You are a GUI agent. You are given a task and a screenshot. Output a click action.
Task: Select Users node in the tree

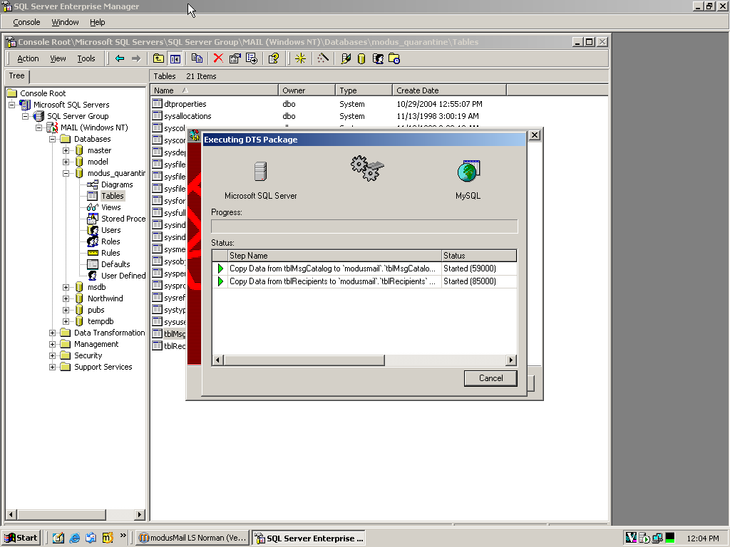(110, 230)
